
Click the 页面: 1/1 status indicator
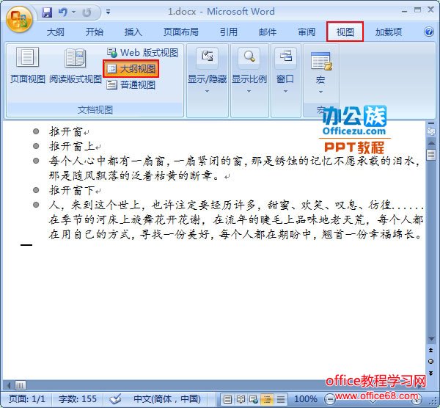tap(26, 398)
